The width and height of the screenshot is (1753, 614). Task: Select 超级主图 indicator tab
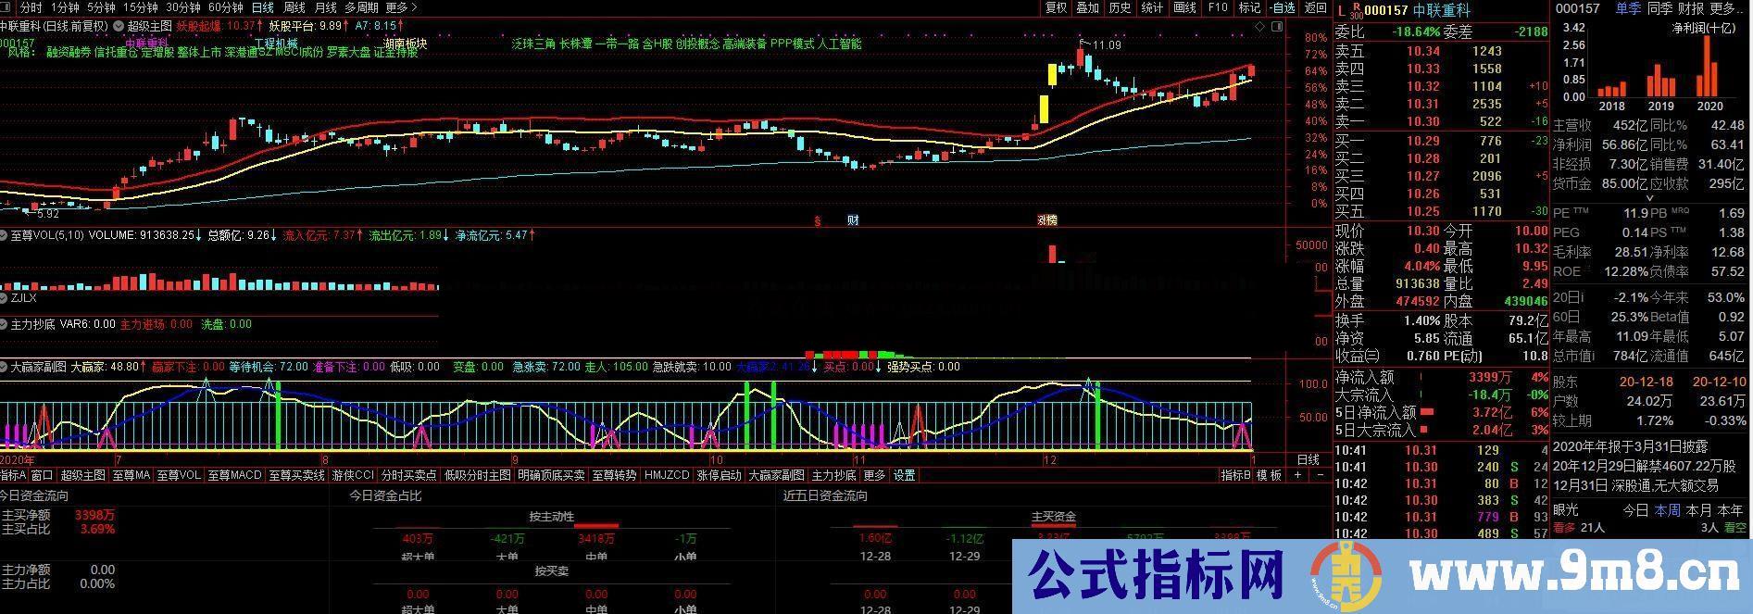[x=83, y=475]
